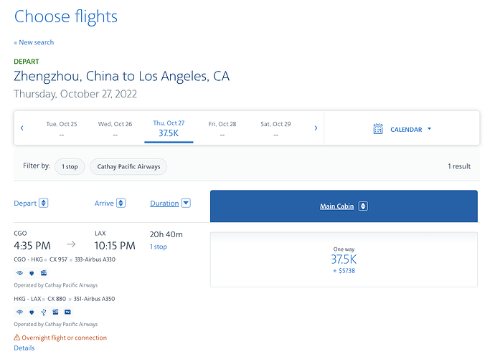The width and height of the screenshot is (495, 354).
Task: Click the New search link
Action: (x=34, y=42)
